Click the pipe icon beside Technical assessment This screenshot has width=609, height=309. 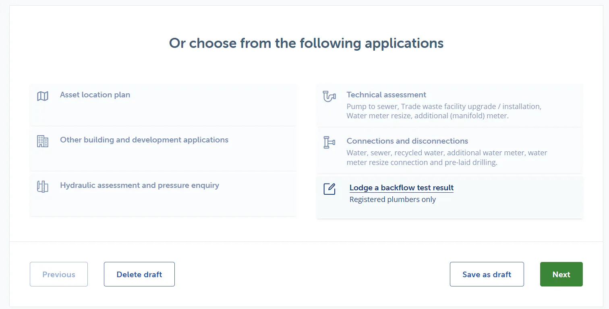pyautogui.click(x=329, y=96)
